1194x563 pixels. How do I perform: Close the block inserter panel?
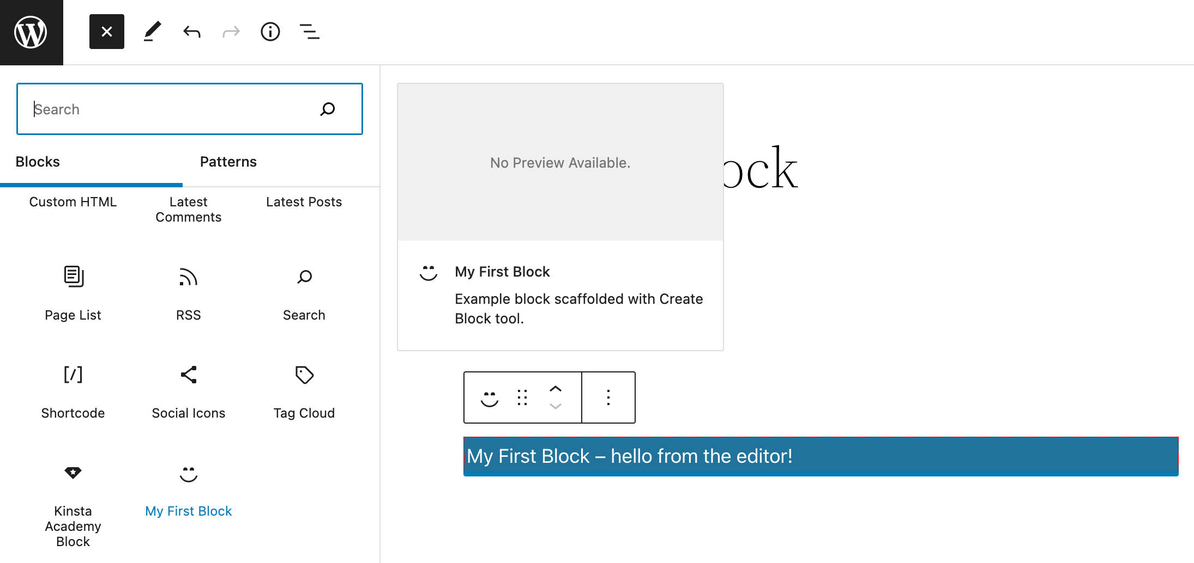[x=106, y=31]
